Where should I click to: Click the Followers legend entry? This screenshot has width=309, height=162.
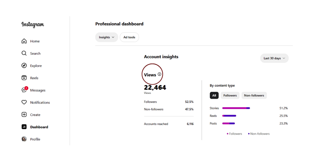pos(234,134)
